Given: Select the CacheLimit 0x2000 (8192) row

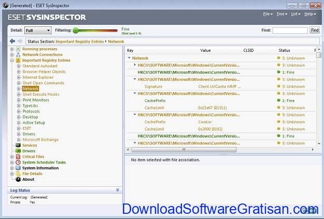Looking at the screenshot, I should coord(220,129).
